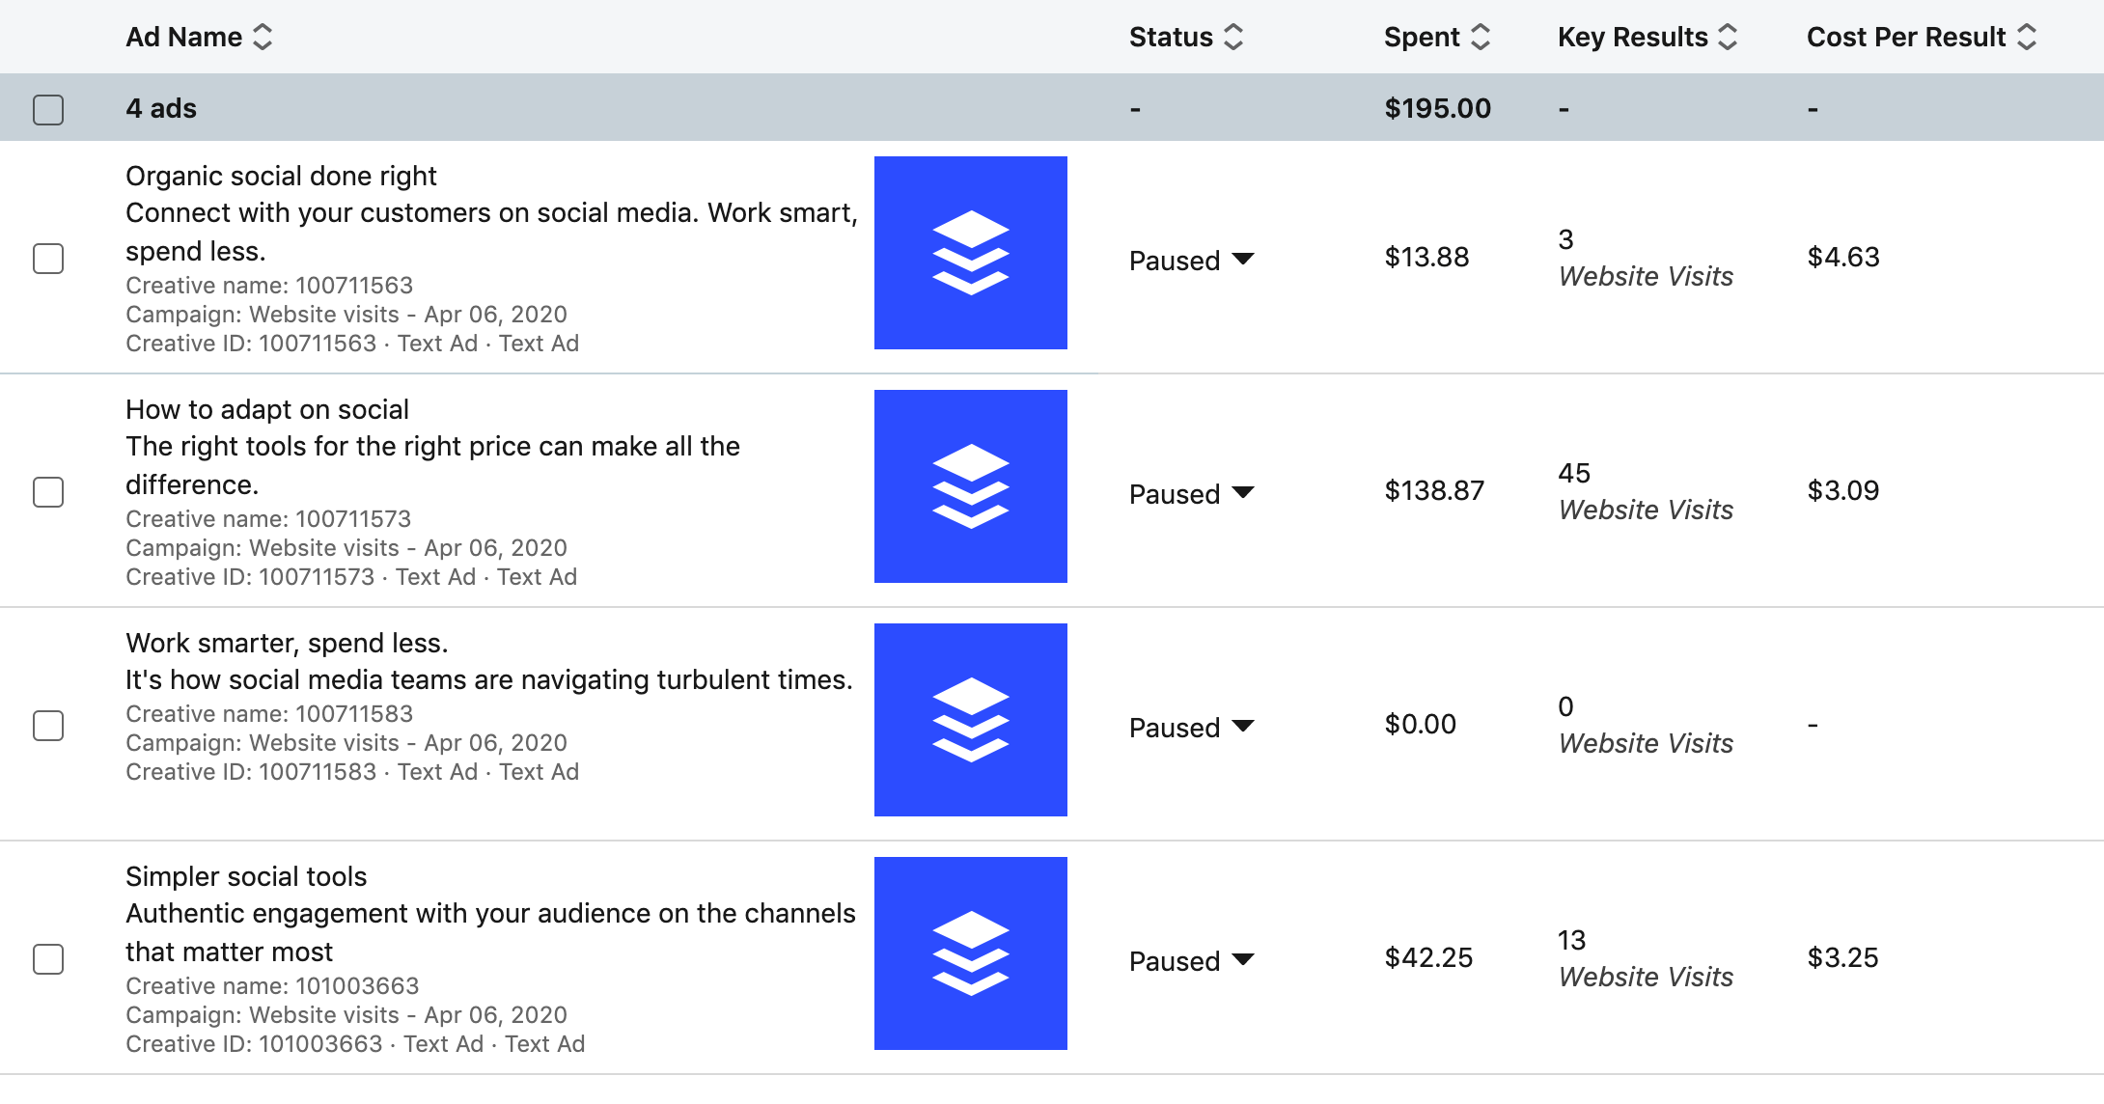Sort by Key Results column
The width and height of the screenshot is (2104, 1104).
(x=1729, y=37)
